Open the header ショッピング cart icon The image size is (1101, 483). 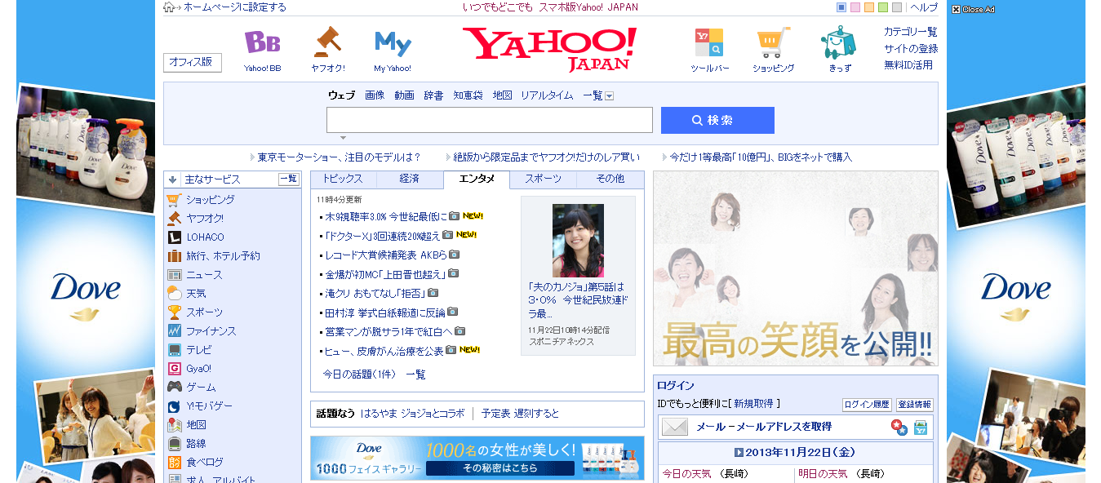pos(773,42)
